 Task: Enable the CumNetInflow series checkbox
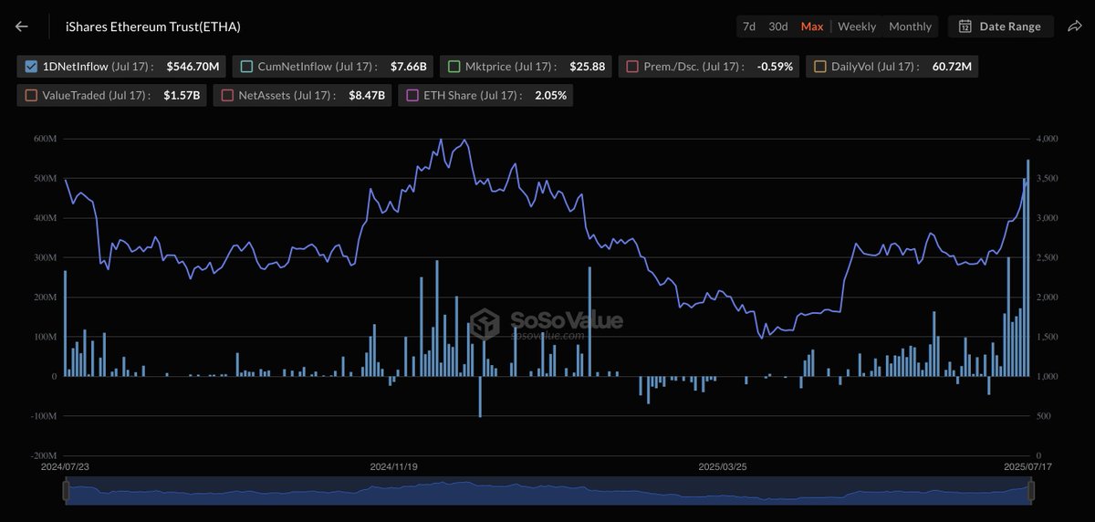245,66
